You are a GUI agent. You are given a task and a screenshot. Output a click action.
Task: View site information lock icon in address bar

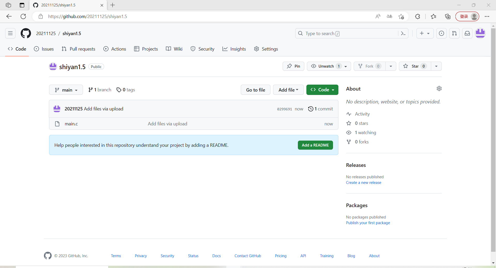click(41, 17)
